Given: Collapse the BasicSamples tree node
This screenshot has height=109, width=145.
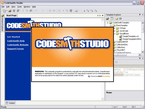Looking at the screenshot, I should (111, 25).
